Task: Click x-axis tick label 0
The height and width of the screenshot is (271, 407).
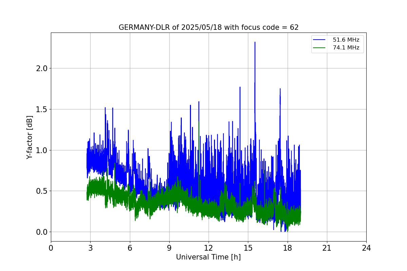Action: (x=51, y=248)
